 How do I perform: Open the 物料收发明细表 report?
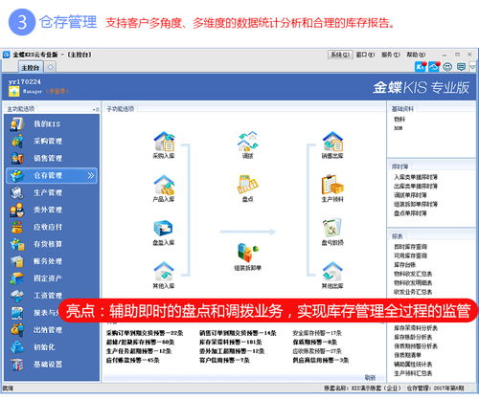point(413,283)
